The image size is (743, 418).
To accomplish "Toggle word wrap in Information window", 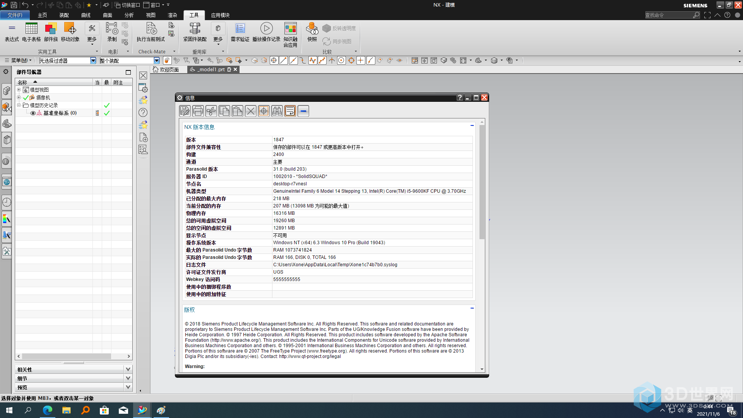I will [x=290, y=111].
